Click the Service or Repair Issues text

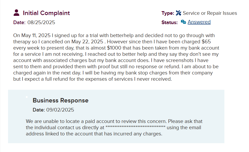point(210,13)
